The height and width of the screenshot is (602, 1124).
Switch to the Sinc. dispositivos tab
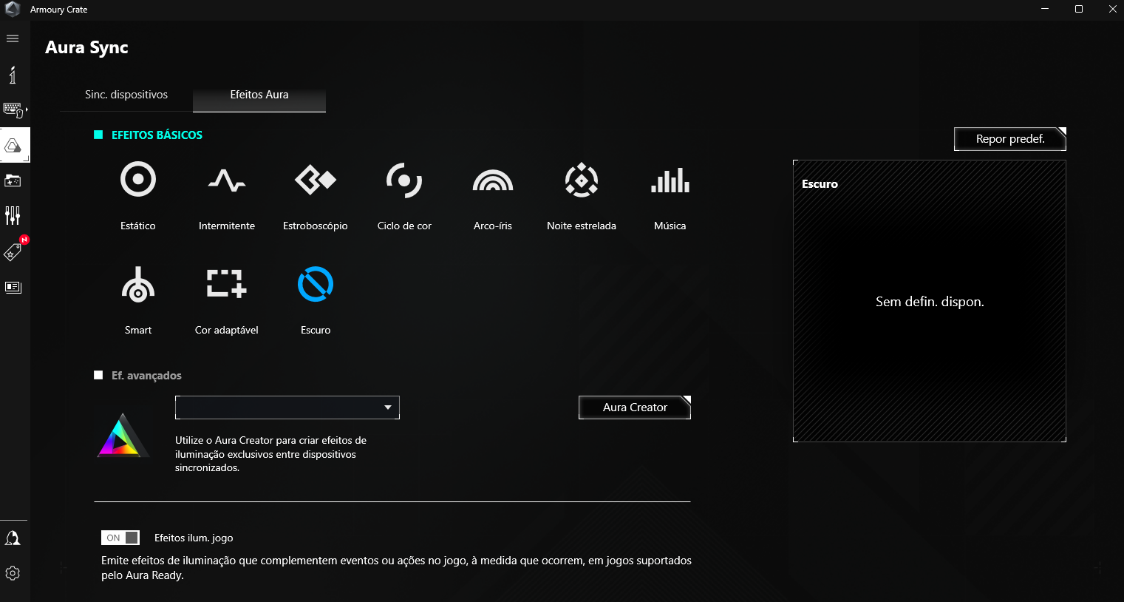[x=126, y=95]
